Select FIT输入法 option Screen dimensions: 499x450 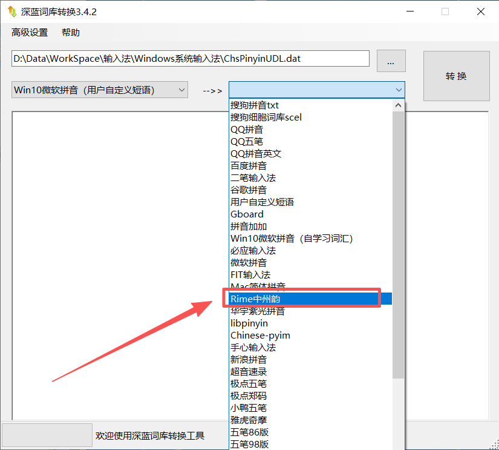click(x=311, y=275)
